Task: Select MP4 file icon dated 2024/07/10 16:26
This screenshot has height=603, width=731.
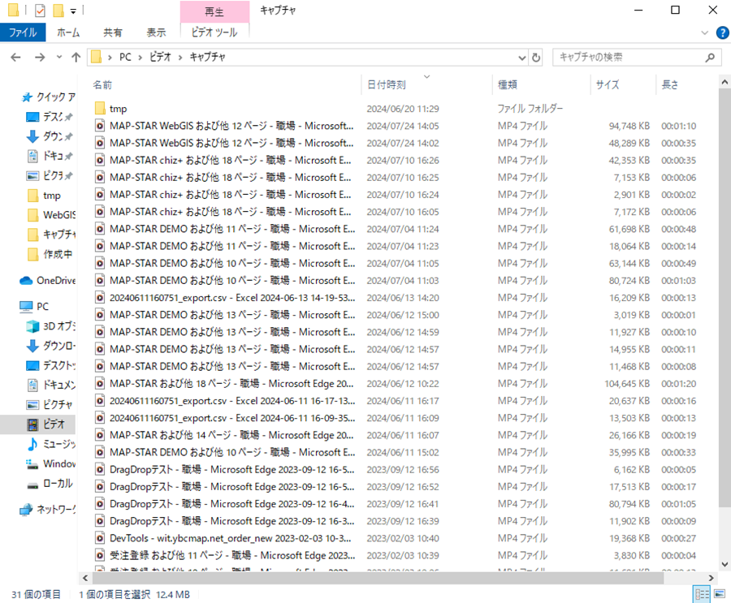Action: pos(100,161)
